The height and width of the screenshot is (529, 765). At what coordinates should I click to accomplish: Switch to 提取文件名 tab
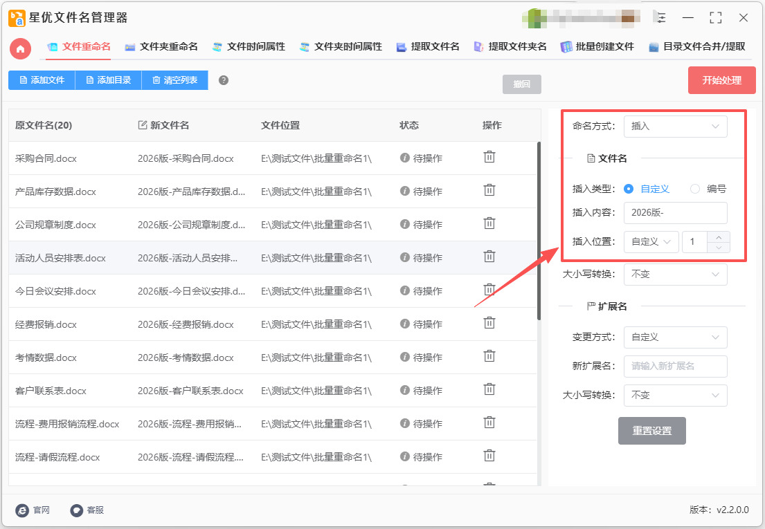tap(428, 47)
